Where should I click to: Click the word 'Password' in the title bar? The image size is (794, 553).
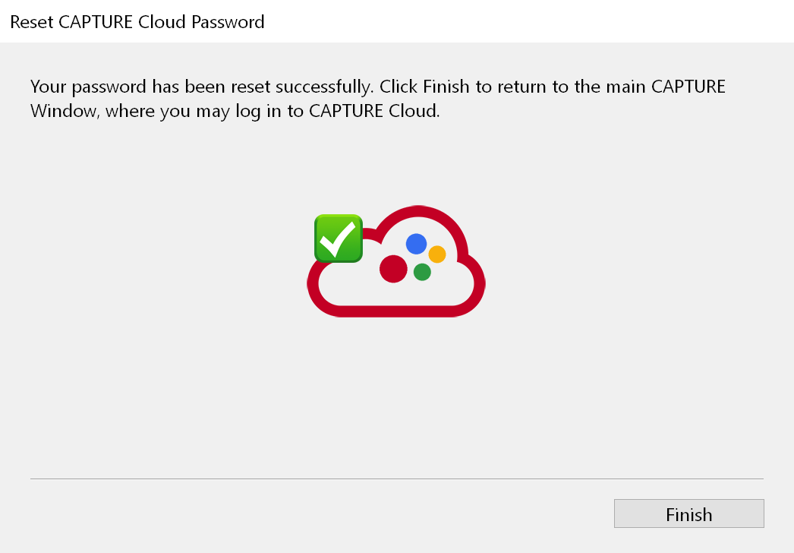coord(228,21)
